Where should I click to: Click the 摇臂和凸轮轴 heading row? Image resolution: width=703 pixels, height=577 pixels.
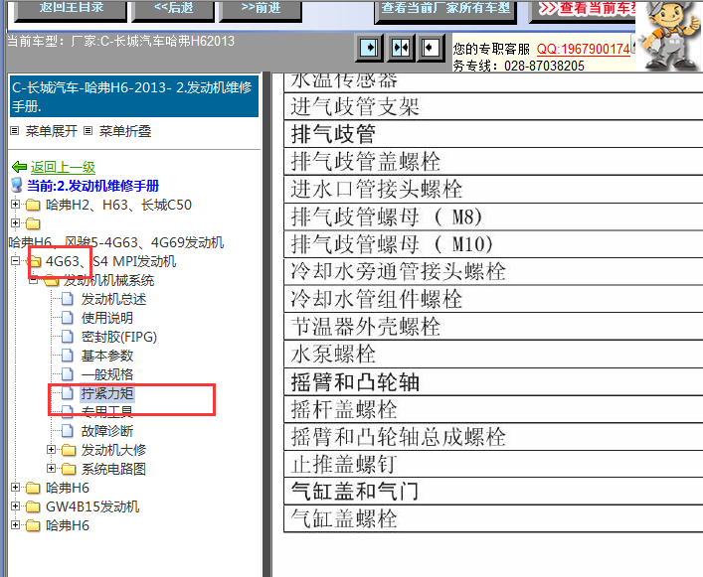tap(493, 381)
